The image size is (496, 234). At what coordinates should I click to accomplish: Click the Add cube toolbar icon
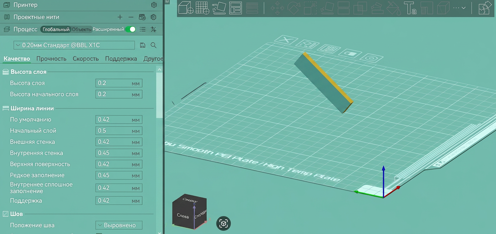tap(186, 8)
